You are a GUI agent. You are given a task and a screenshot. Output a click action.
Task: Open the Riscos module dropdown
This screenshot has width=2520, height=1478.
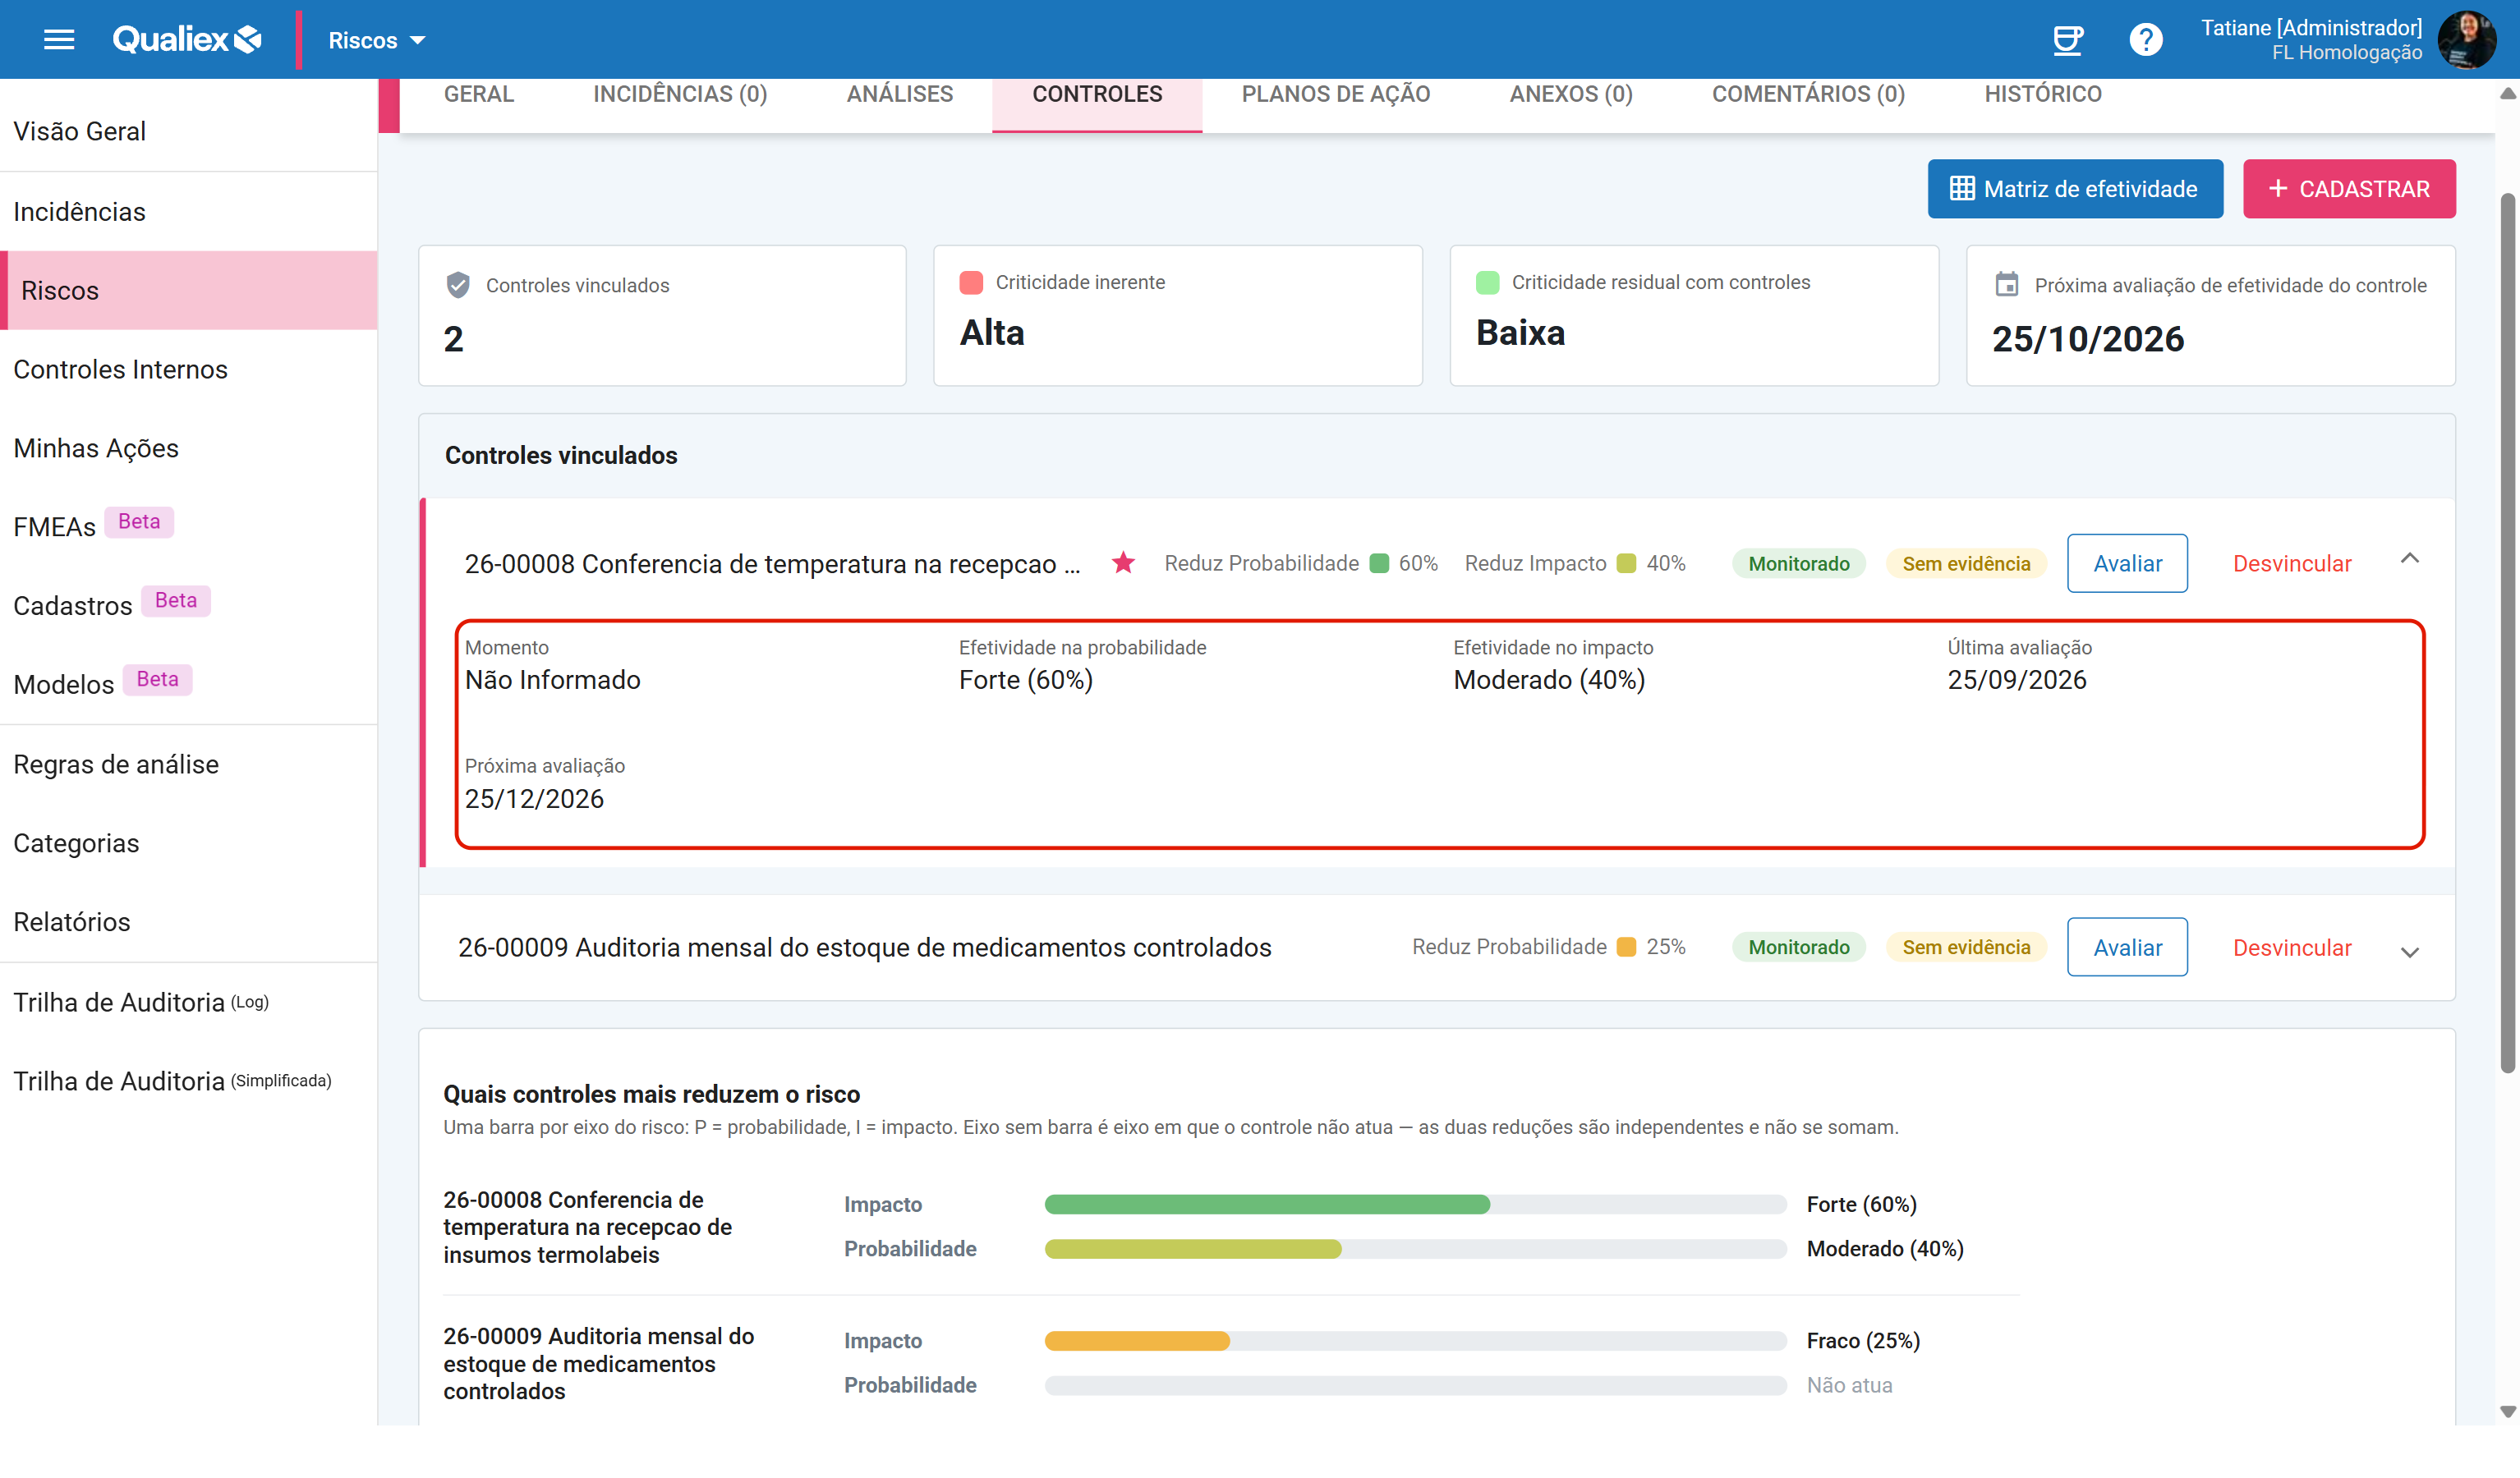(x=377, y=40)
